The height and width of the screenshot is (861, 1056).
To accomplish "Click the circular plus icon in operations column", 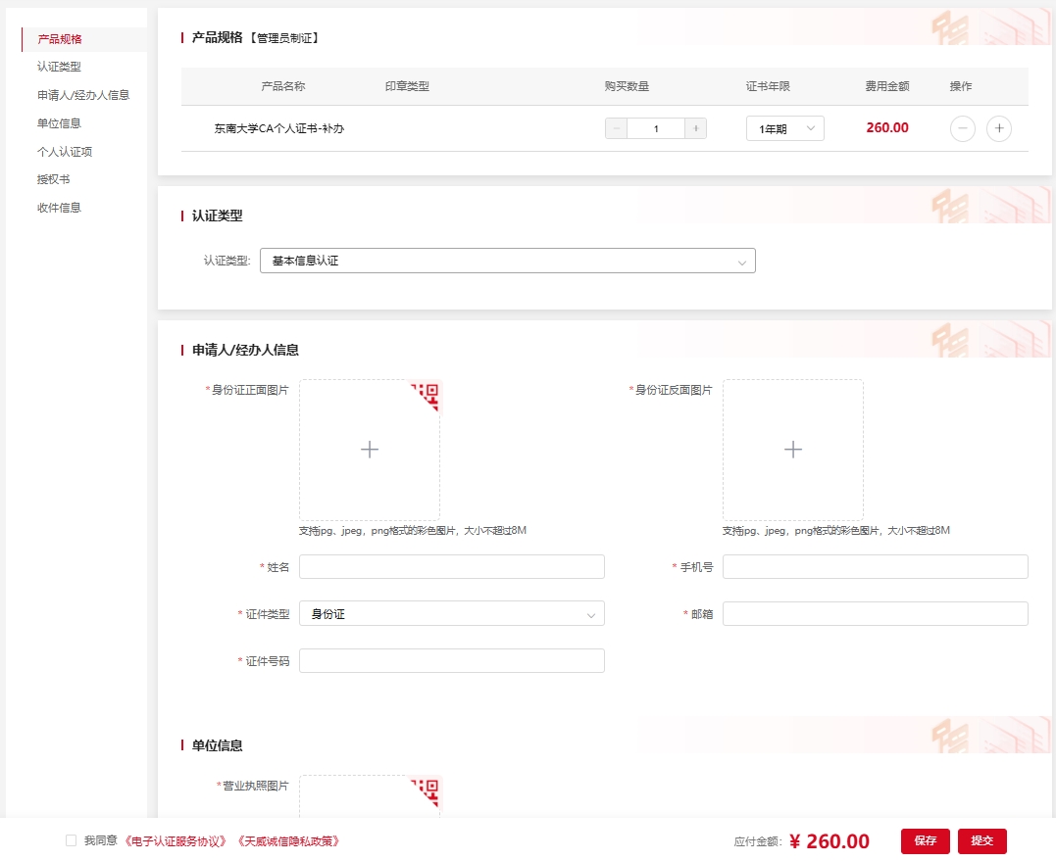I will (x=998, y=128).
